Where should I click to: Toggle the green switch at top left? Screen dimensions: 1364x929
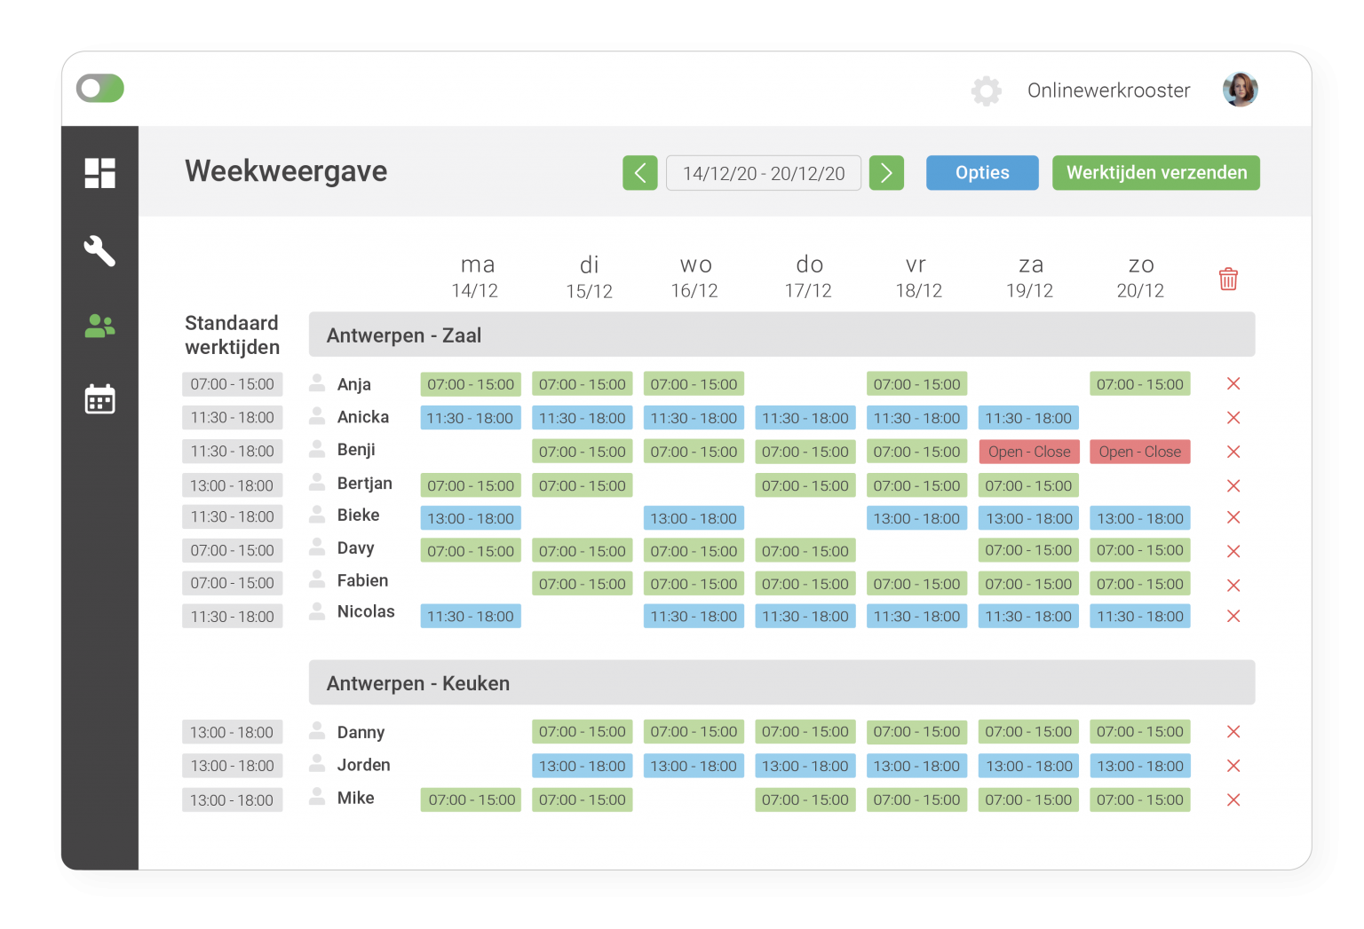point(100,89)
